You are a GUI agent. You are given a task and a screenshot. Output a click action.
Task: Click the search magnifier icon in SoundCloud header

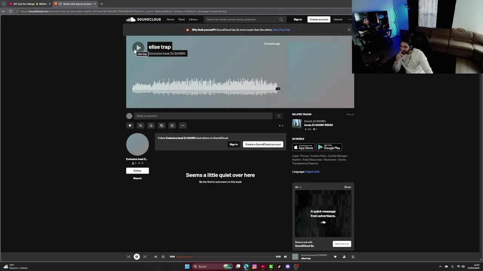point(281,20)
